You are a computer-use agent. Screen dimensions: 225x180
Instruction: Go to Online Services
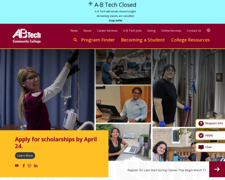point(171,31)
